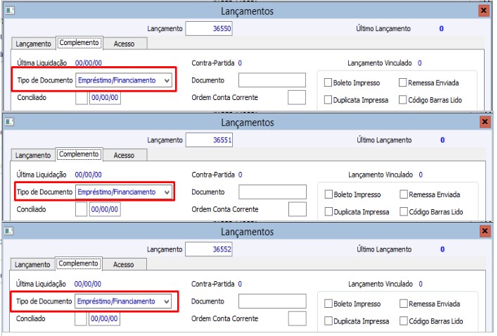Enable Boleto Impresso in the 36550 window
Image resolution: width=498 pixels, height=336 pixels.
coord(328,82)
